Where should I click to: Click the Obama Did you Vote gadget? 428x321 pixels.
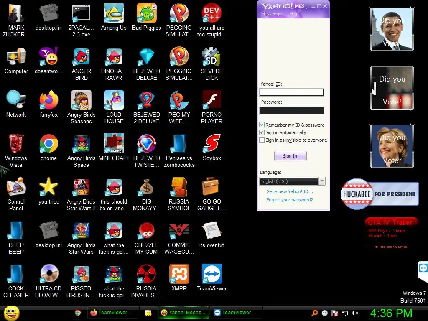pos(392,29)
